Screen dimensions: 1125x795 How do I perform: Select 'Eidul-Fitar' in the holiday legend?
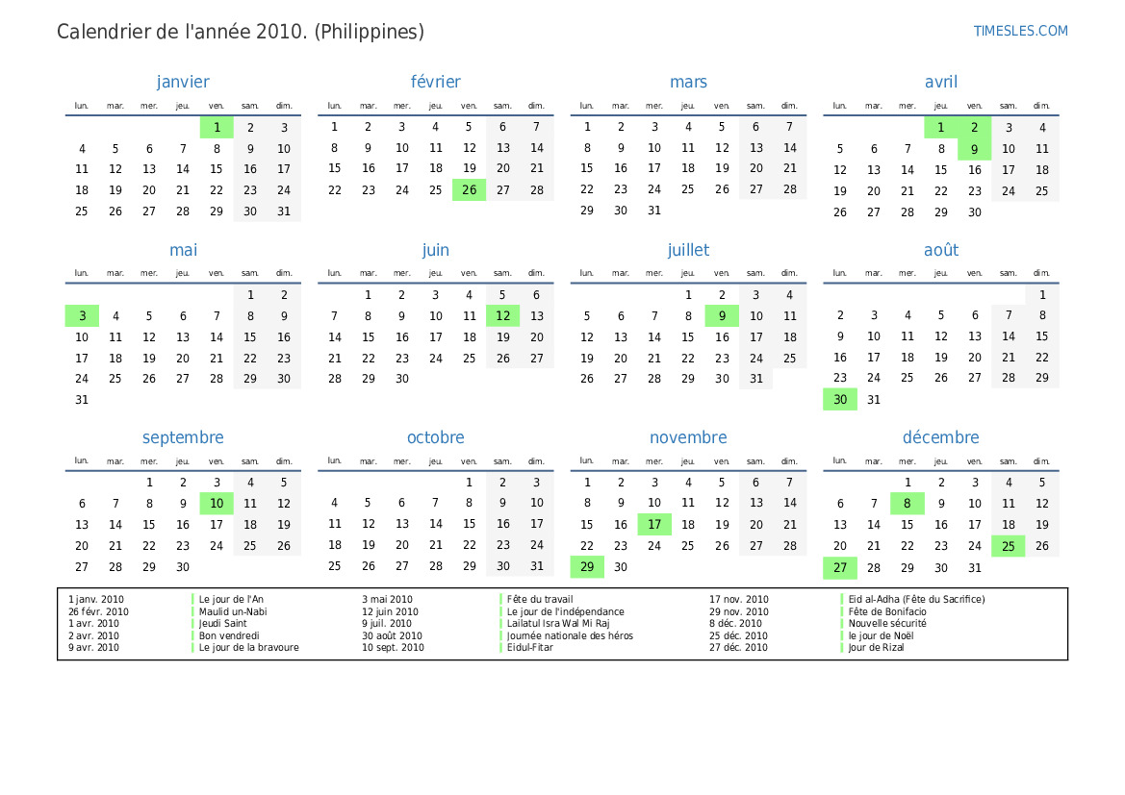tap(529, 648)
